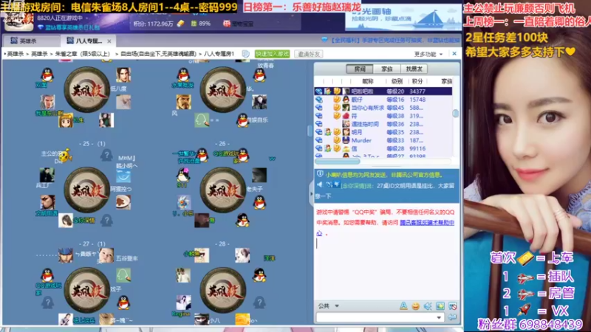Mute chat sound speaker icon
This screenshot has height=332, width=591.
pyautogui.click(x=428, y=306)
